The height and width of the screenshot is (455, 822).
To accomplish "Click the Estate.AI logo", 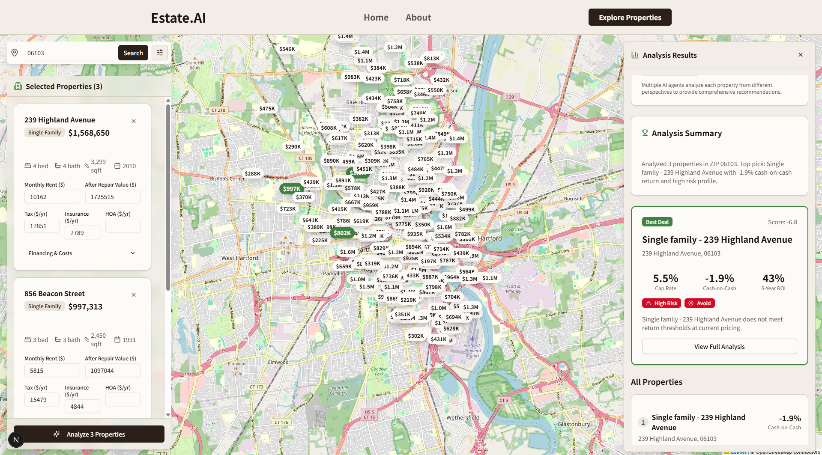I will [178, 18].
